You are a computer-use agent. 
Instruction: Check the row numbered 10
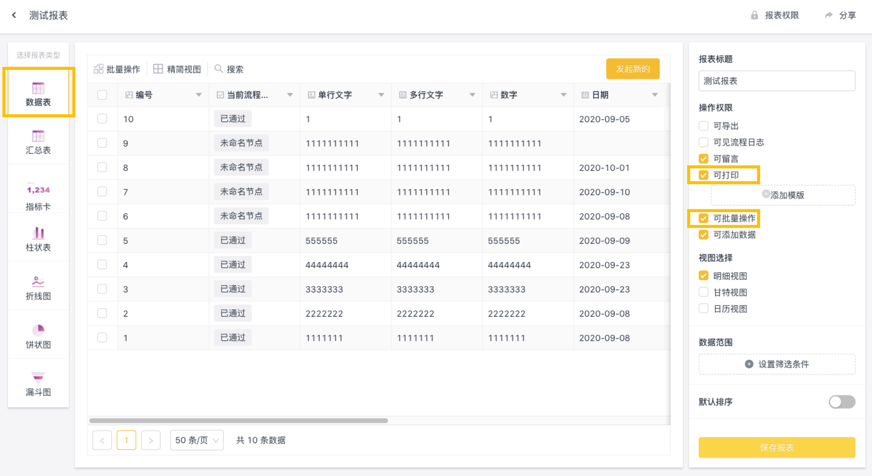coord(102,119)
